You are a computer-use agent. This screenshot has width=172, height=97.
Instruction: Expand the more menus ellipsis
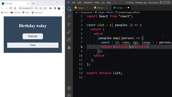(115, 2)
